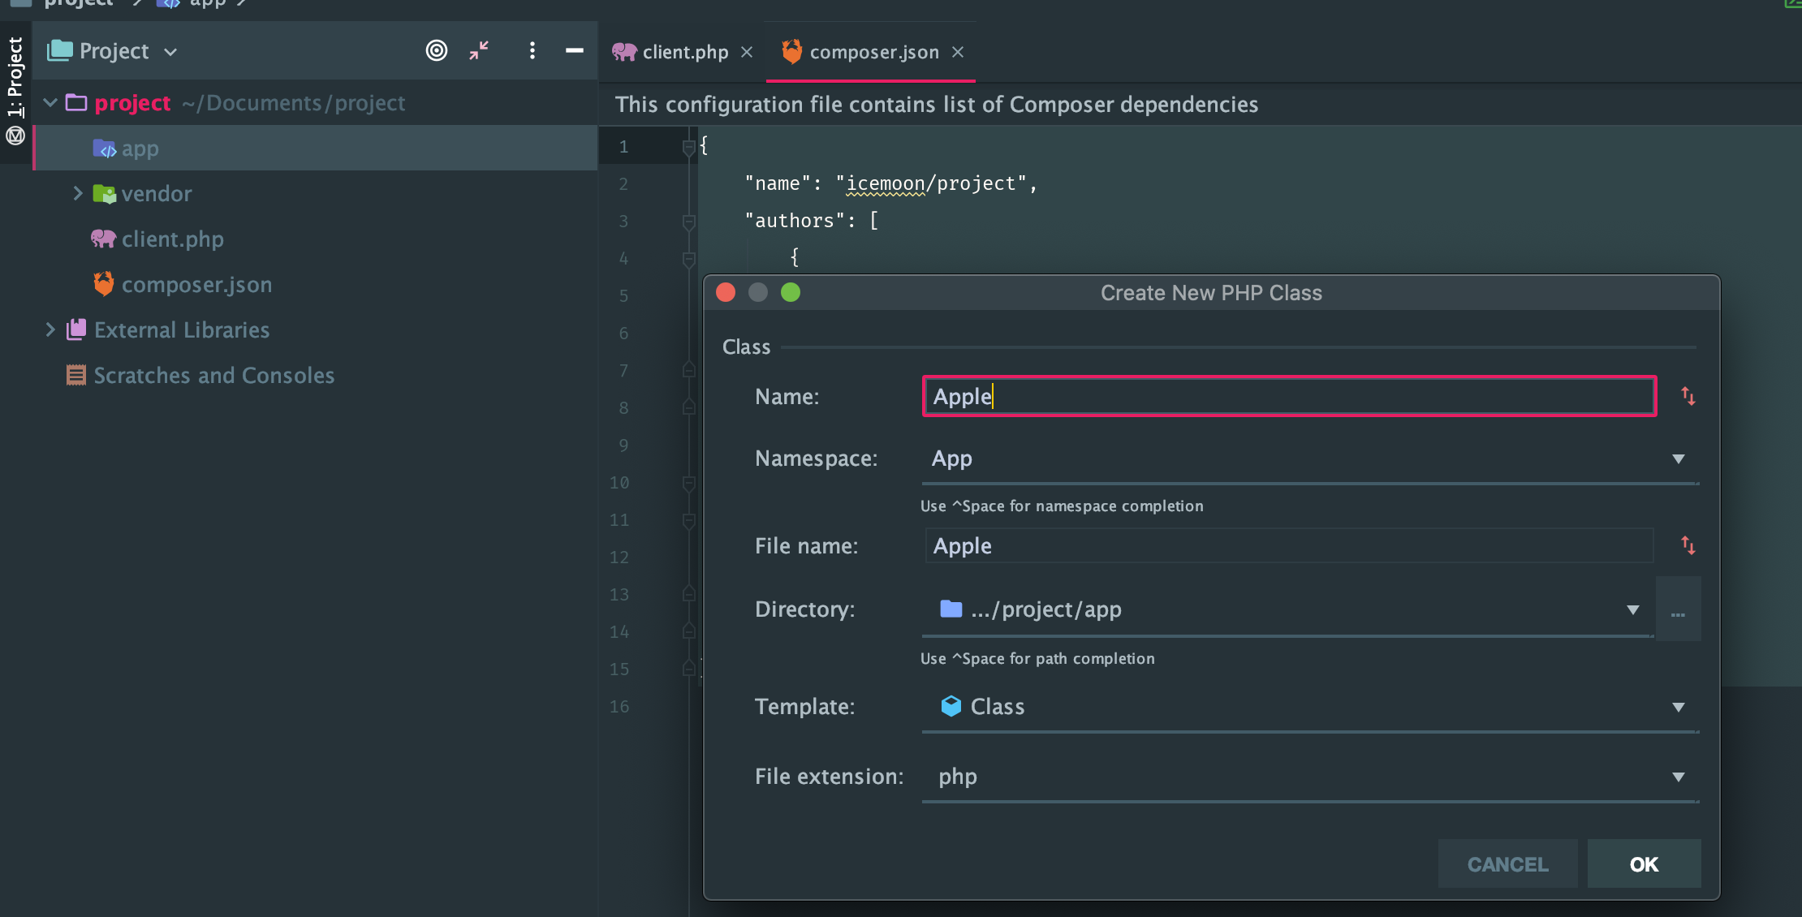Click the swap arrows icon beside File name
The width and height of the screenshot is (1802, 917).
click(1688, 545)
